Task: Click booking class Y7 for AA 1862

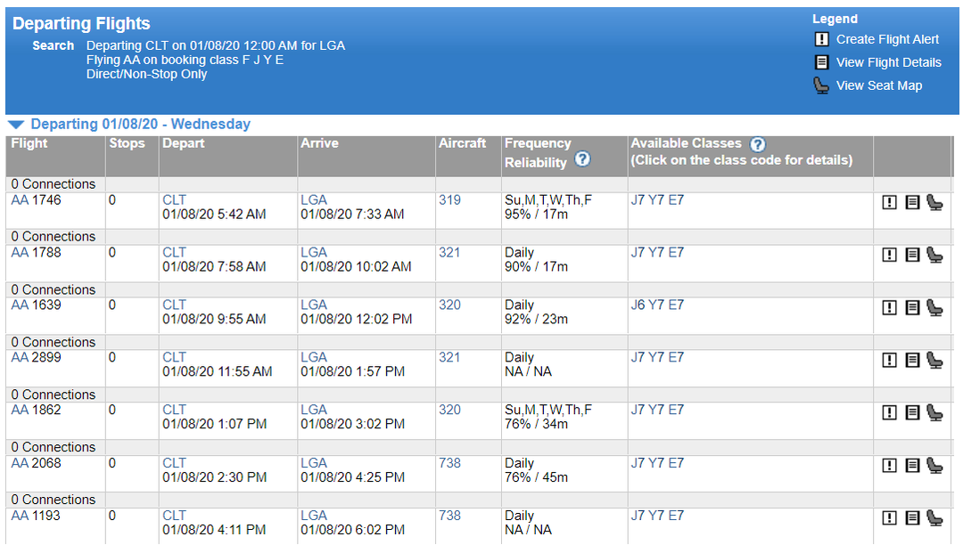Action: tap(657, 410)
